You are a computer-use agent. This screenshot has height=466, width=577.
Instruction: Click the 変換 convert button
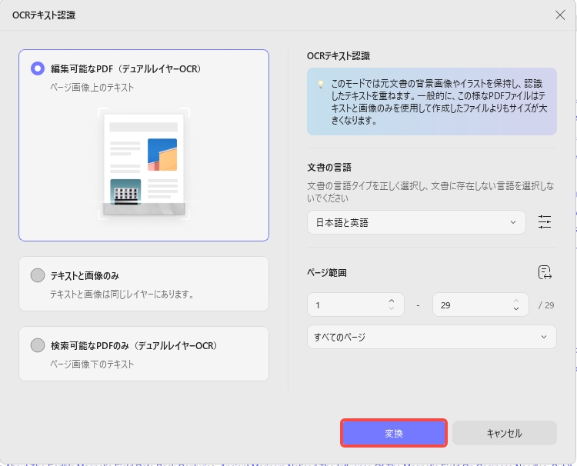coord(394,433)
